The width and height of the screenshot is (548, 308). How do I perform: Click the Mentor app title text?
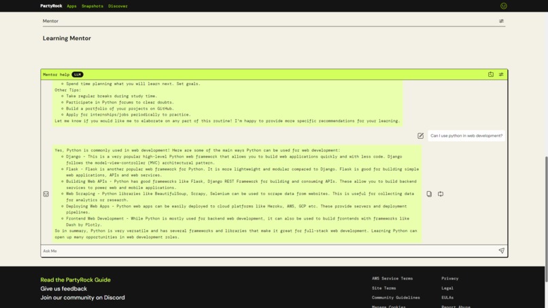click(50, 21)
